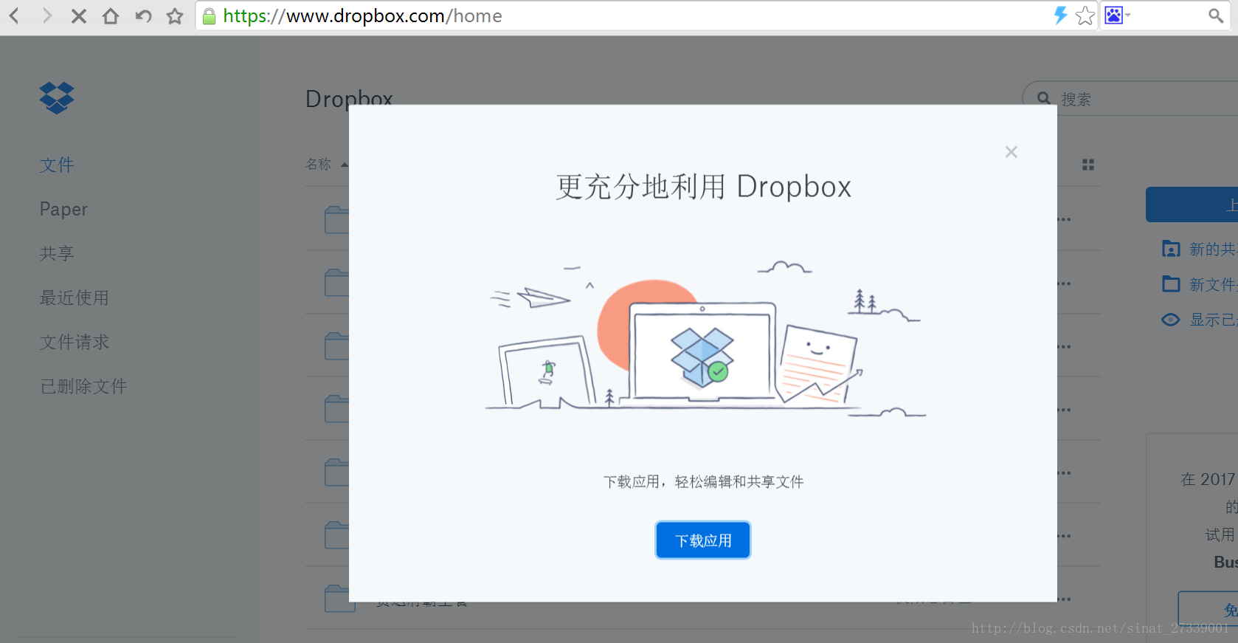Click the blue upload button
This screenshot has width=1238, height=643.
pyautogui.click(x=1192, y=204)
